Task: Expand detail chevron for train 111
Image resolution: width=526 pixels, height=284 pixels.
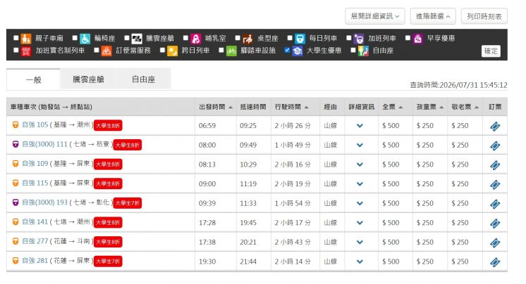Action: pyautogui.click(x=360, y=146)
